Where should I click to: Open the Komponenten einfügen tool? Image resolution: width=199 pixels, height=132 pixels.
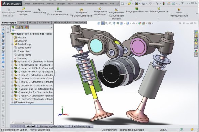pos(24,11)
